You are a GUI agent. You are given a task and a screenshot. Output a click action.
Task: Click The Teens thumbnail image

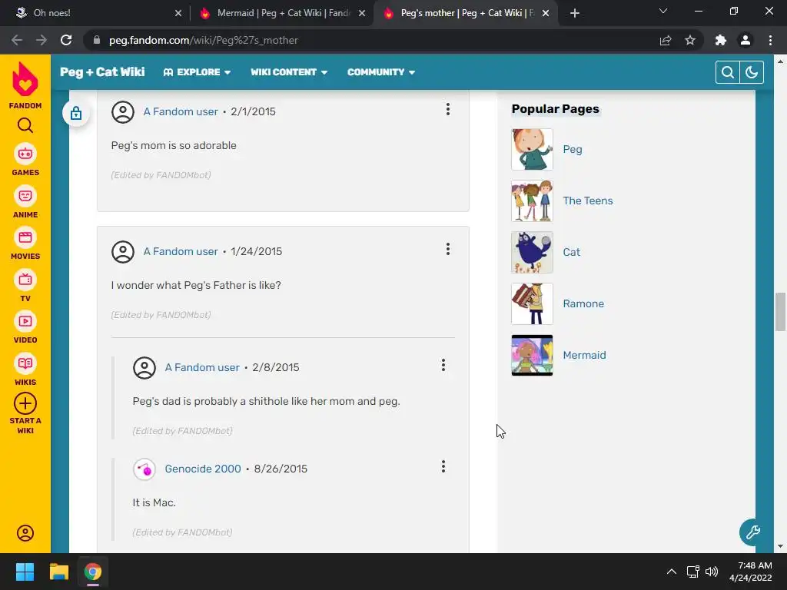pyautogui.click(x=532, y=201)
